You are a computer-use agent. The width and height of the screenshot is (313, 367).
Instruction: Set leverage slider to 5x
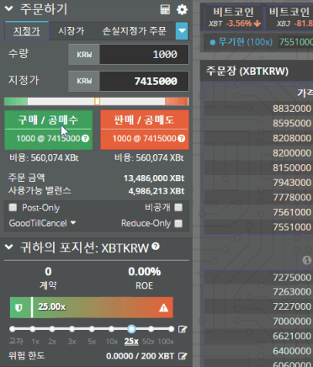(92, 329)
